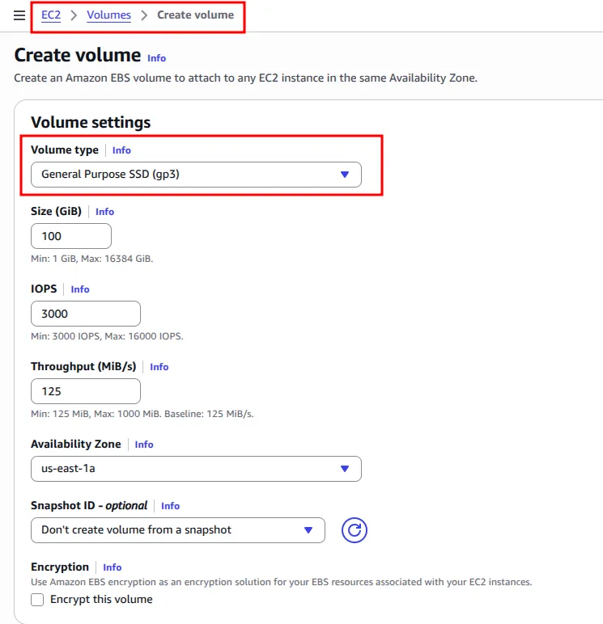The image size is (603, 624).
Task: Open Info link next to Volume type
Action: [121, 150]
